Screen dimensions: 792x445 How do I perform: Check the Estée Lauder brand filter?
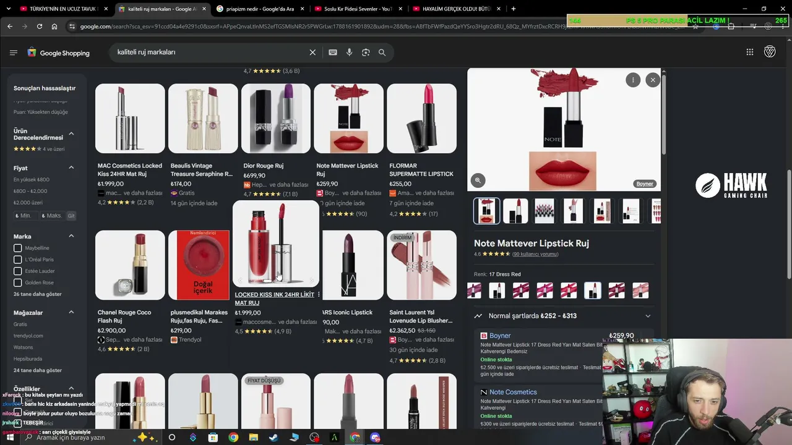coord(18,271)
